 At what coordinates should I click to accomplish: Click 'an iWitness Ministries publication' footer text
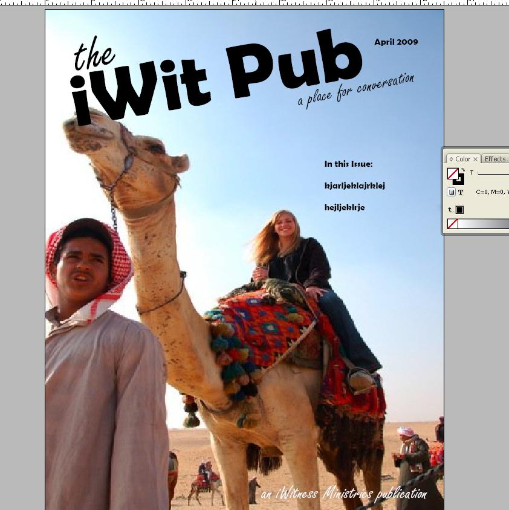pos(344,494)
